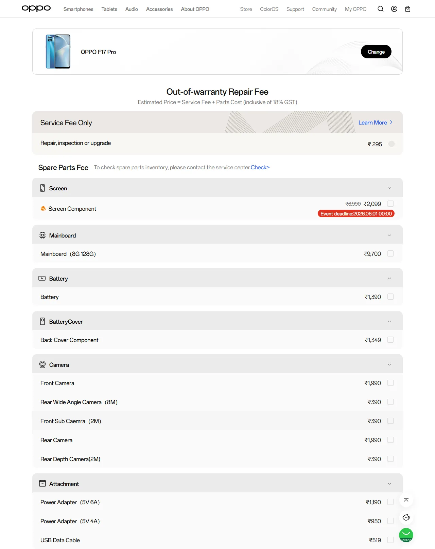This screenshot has width=435, height=549.
Task: Open the green OPPO assistant bubble
Action: point(406,535)
